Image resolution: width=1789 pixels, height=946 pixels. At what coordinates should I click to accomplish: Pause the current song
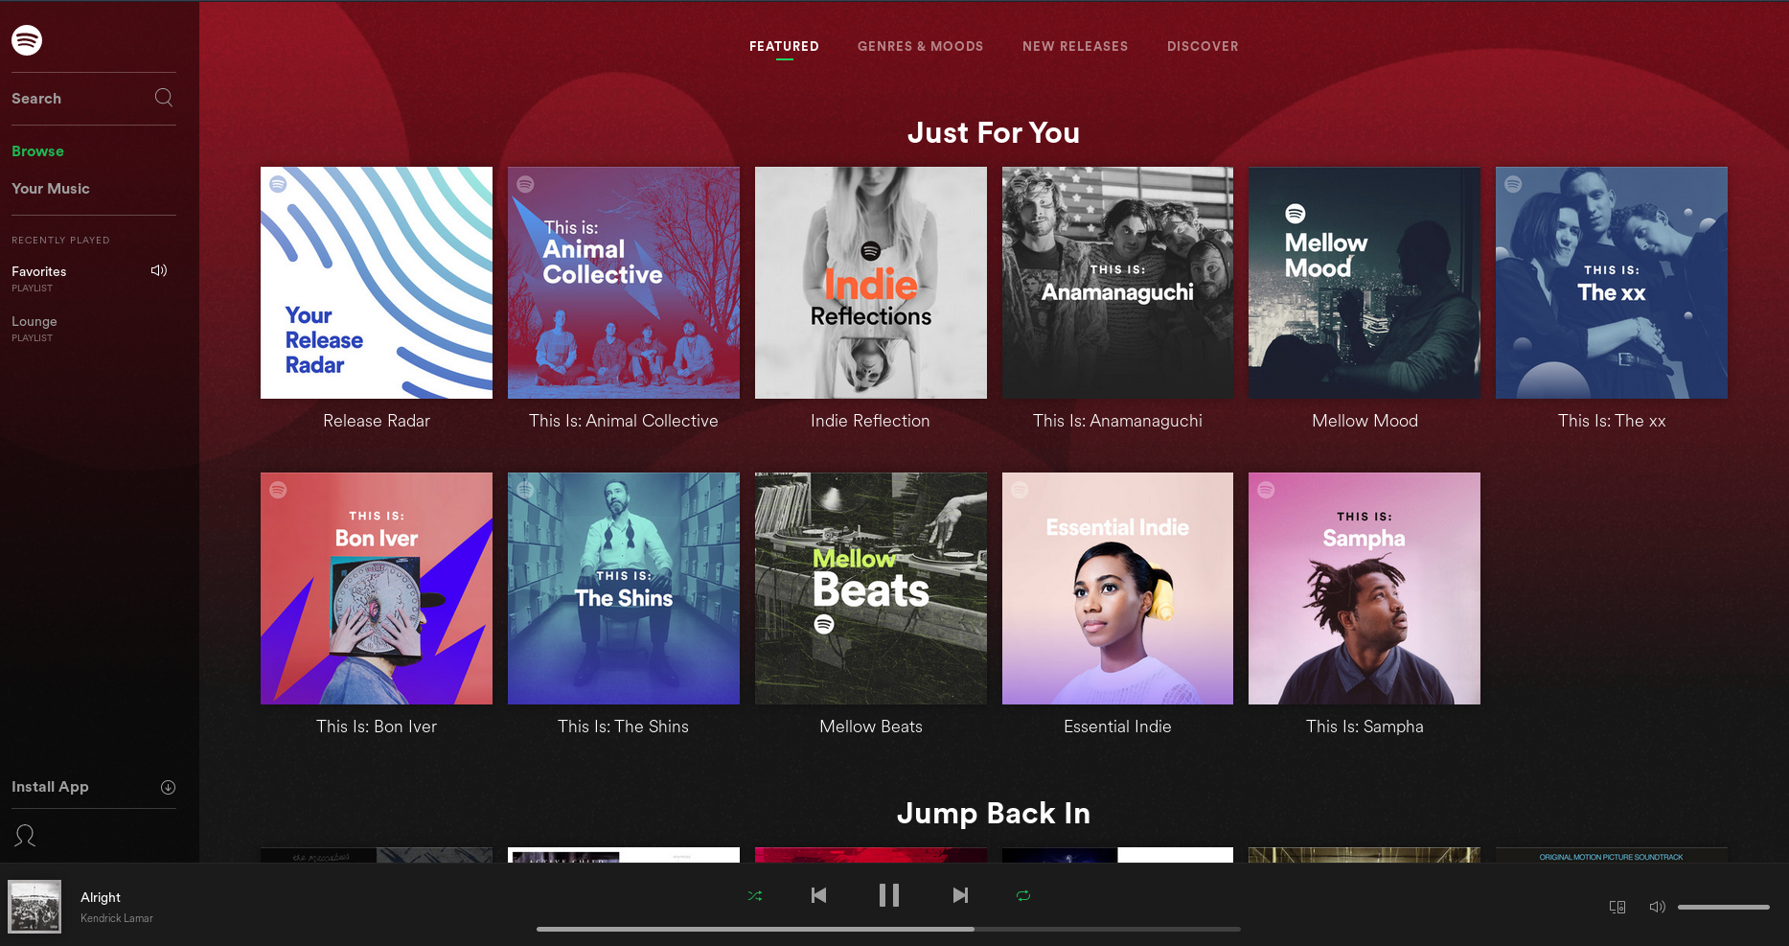point(889,895)
